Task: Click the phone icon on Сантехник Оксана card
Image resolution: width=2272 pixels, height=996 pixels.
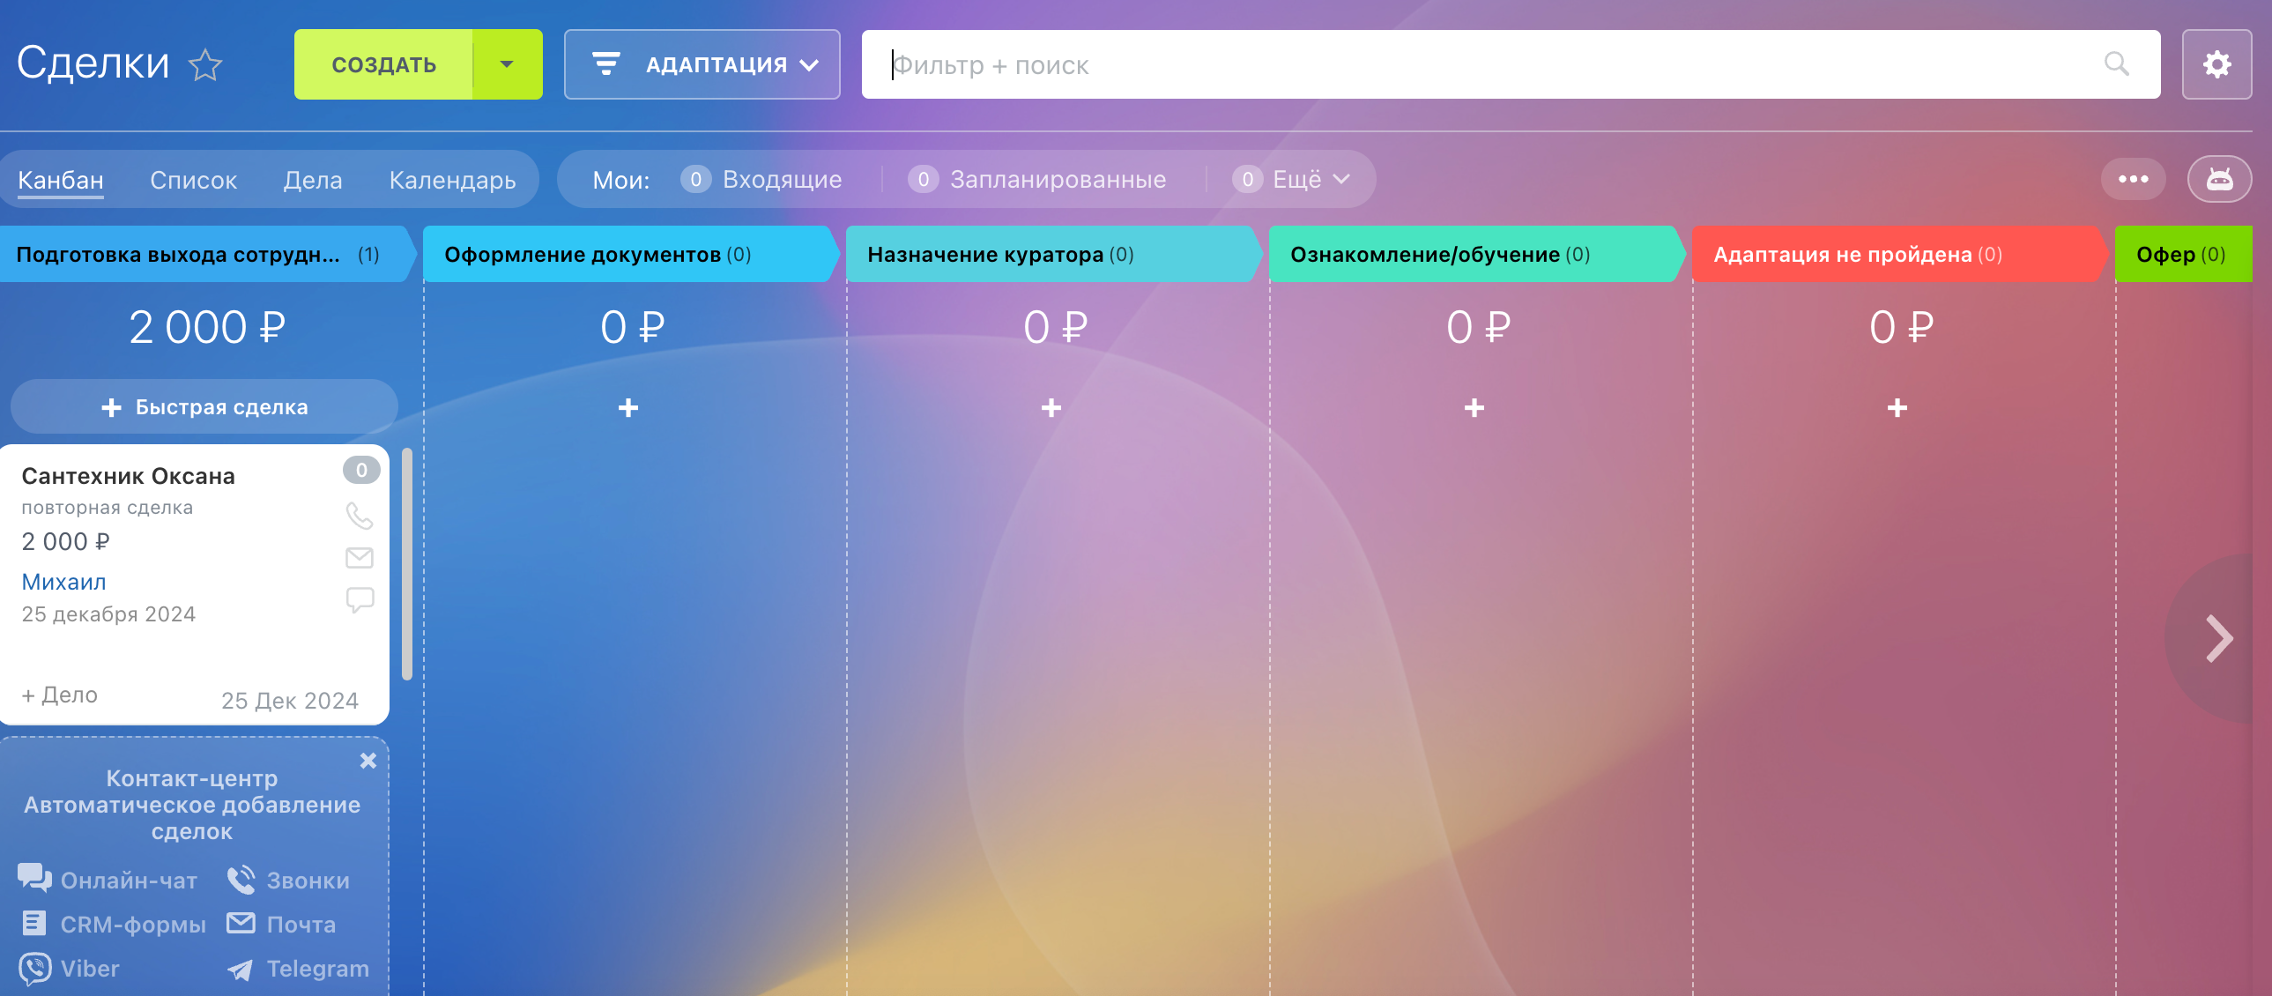Action: (359, 515)
